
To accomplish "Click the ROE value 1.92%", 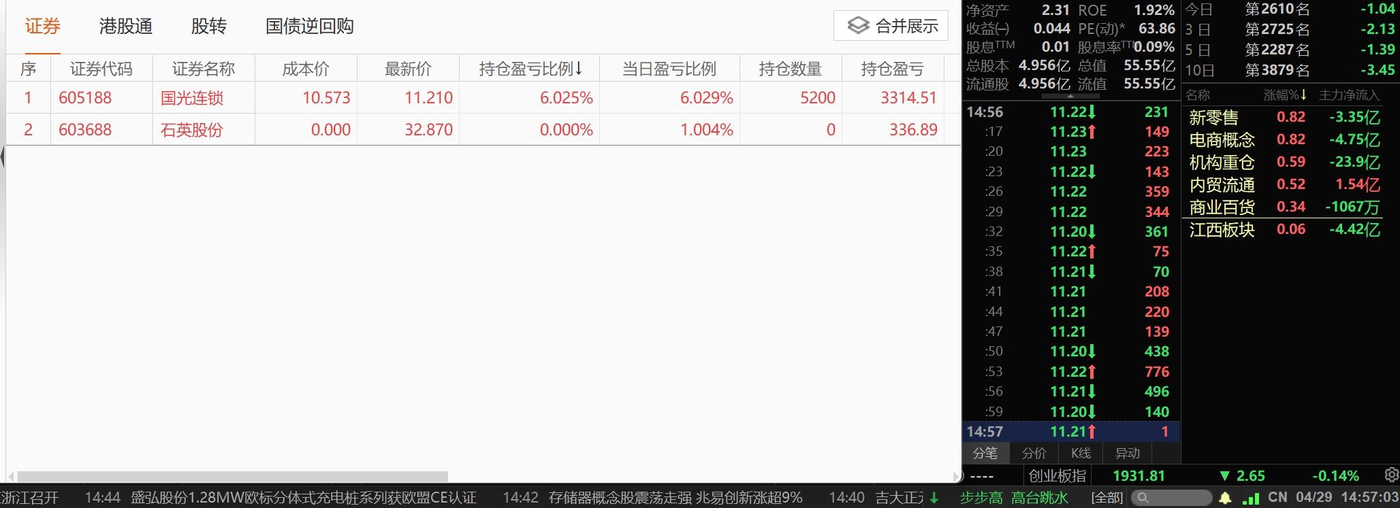I will click(x=1154, y=10).
